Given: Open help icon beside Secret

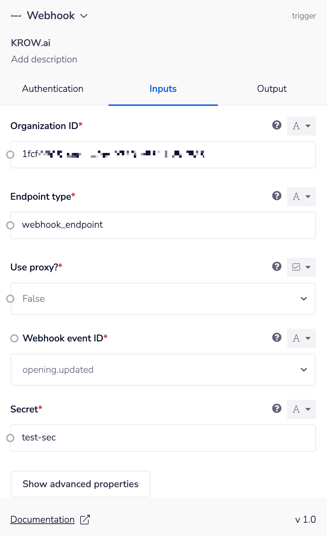Looking at the screenshot, I should click(277, 409).
